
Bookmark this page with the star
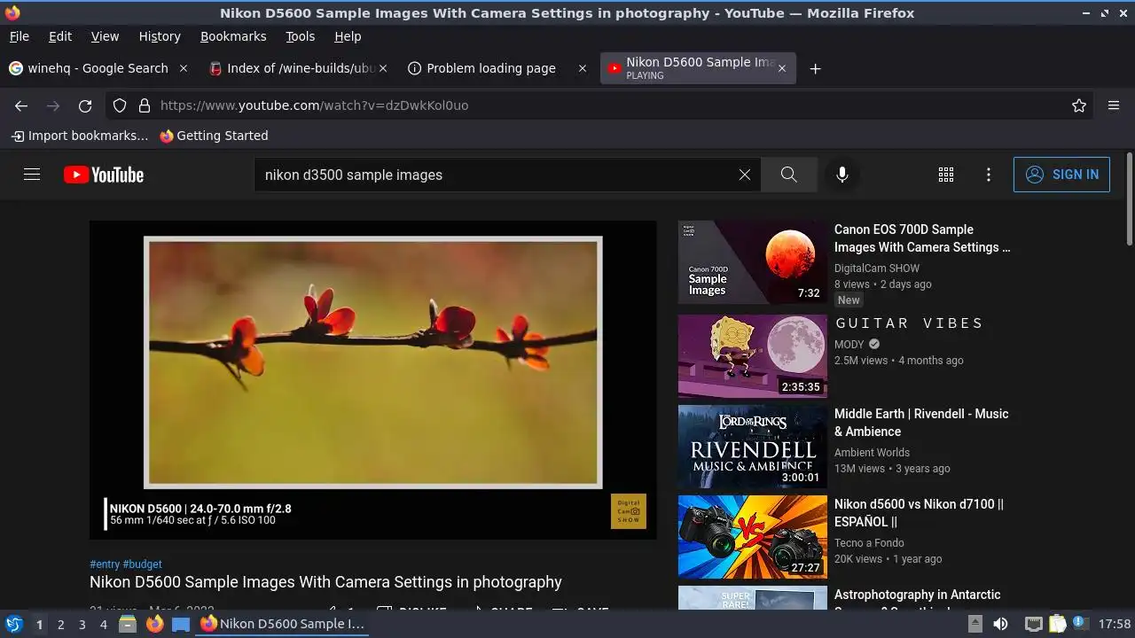[1079, 105]
